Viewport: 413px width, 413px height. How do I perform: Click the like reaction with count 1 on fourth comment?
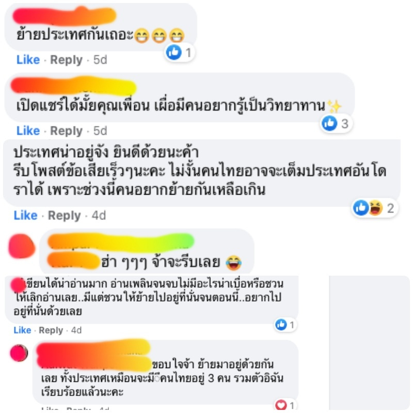click(285, 325)
